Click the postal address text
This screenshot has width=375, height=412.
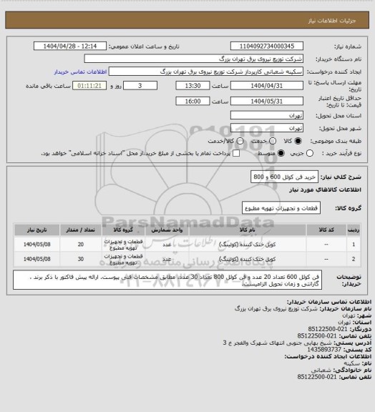[278, 343]
